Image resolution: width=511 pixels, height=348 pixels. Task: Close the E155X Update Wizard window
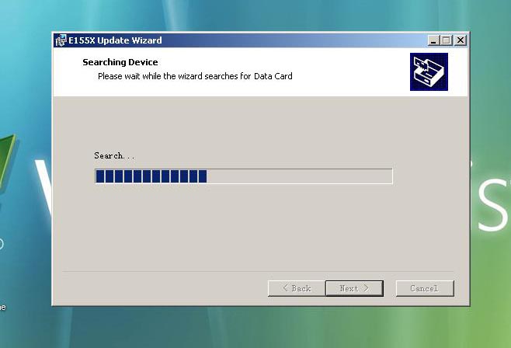click(x=461, y=40)
